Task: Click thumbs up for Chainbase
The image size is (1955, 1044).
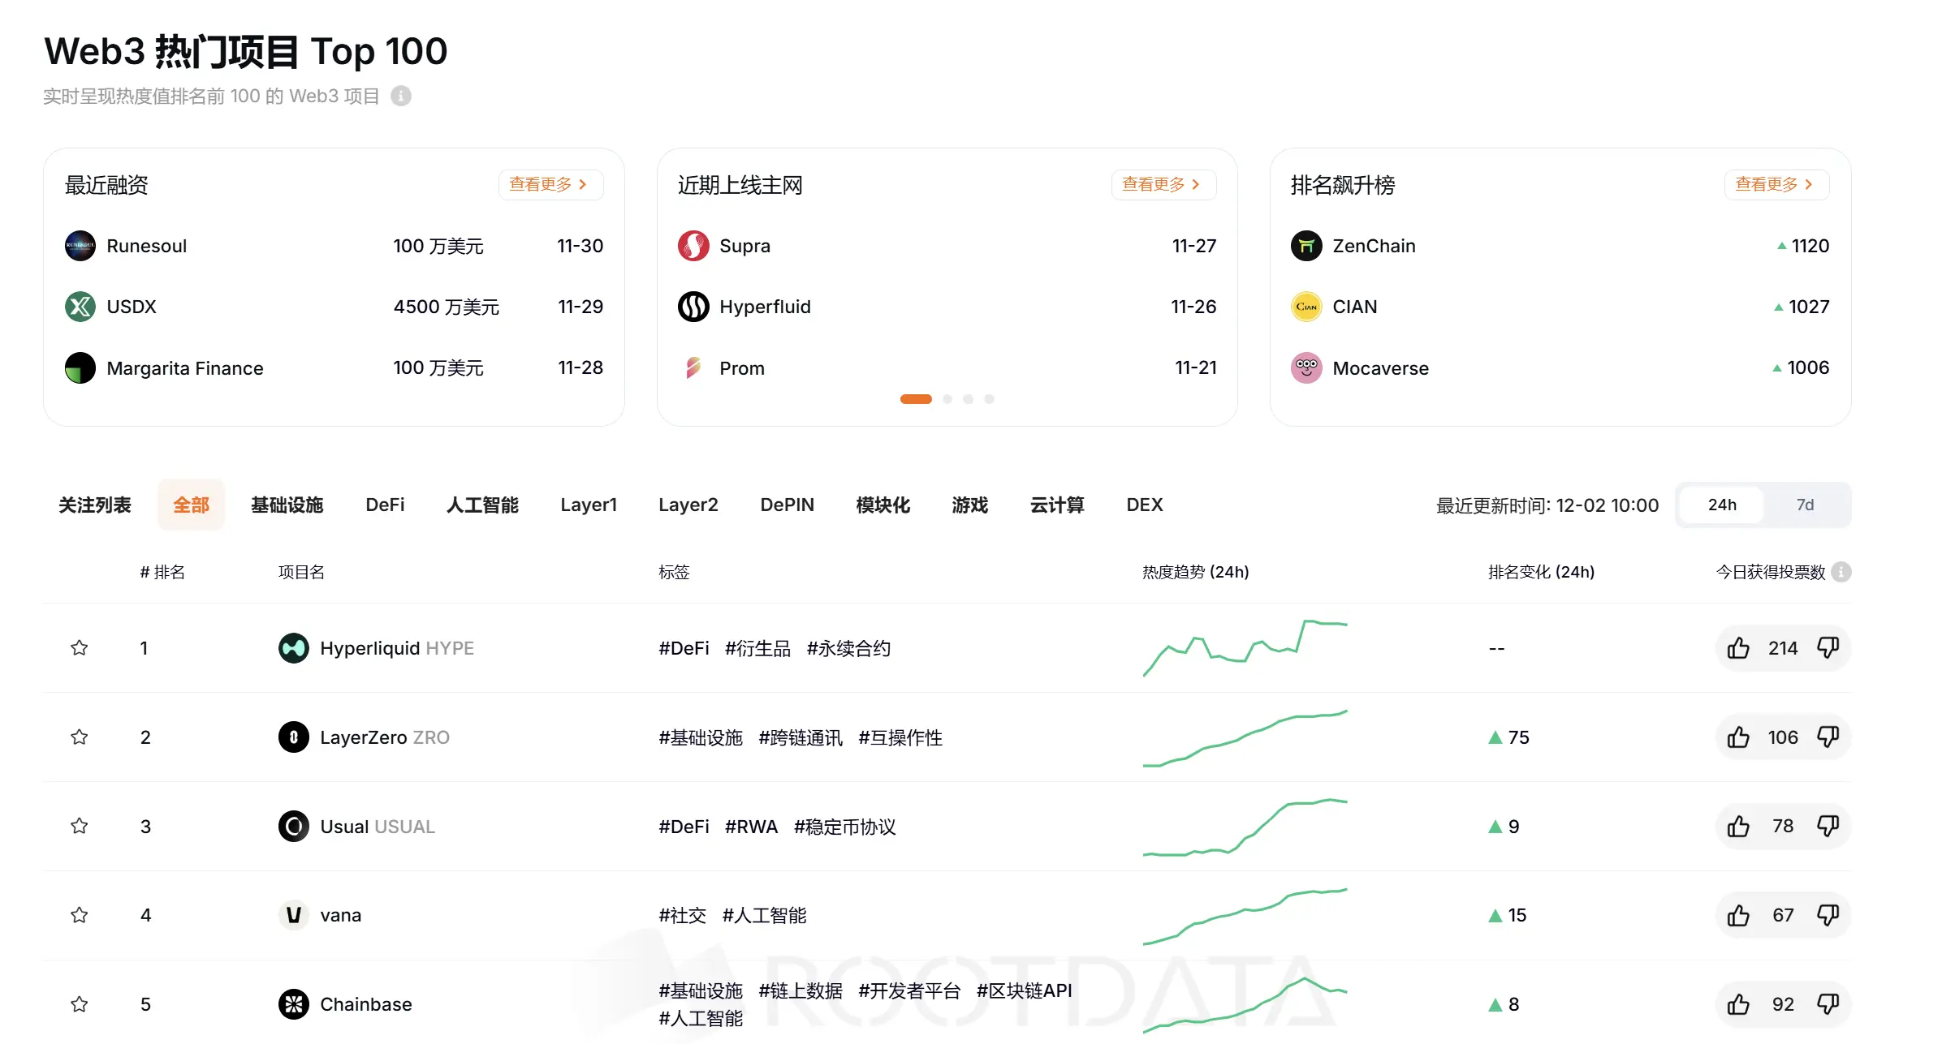Action: click(1738, 1003)
